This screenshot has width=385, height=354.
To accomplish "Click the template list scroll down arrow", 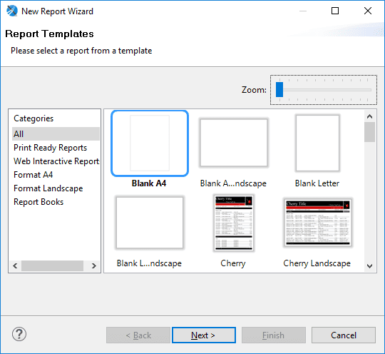I will coord(369,266).
